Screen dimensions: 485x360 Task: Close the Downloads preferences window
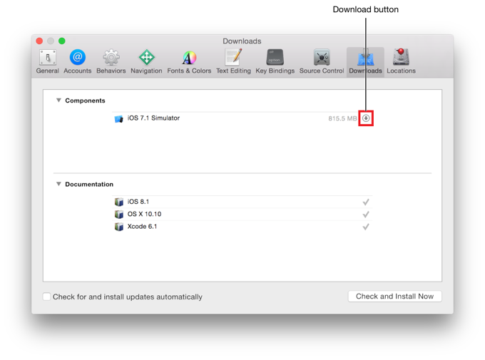point(39,41)
